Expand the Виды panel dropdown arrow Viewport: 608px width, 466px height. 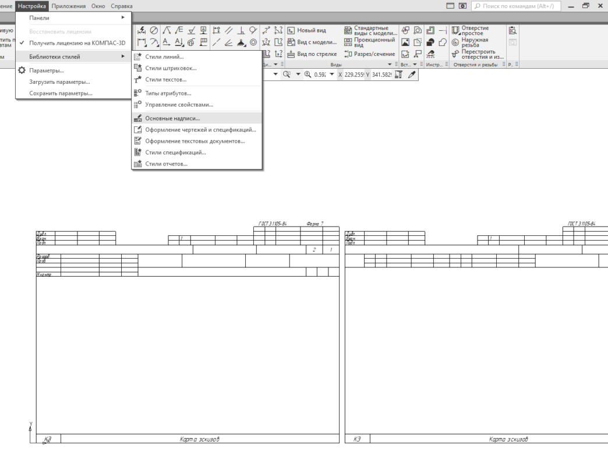pos(389,64)
